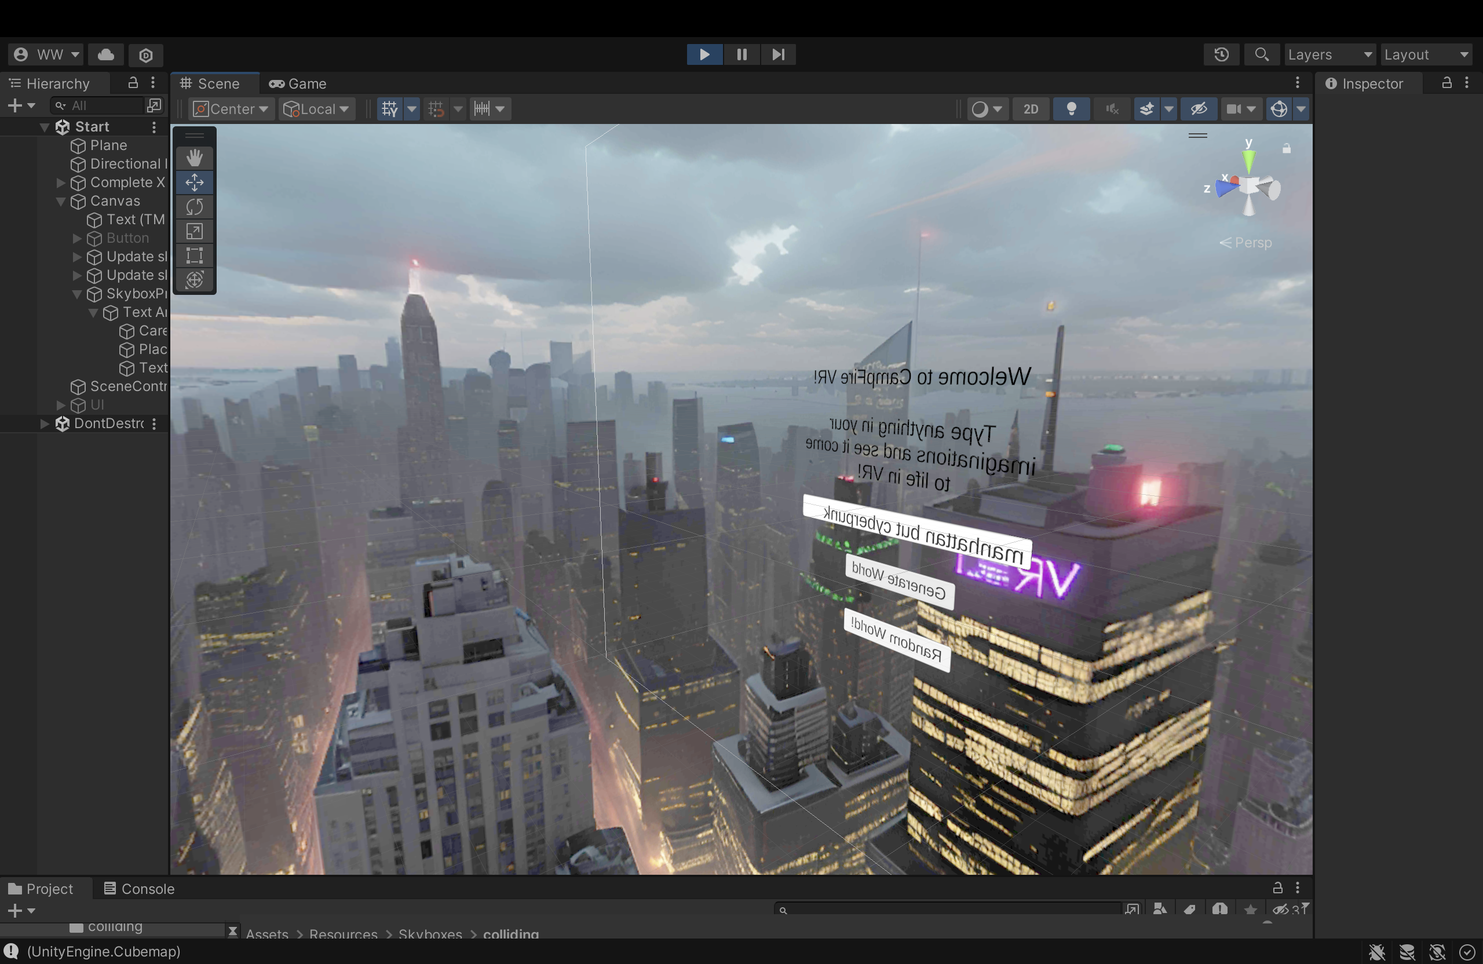
Task: Collapse the Canvas hierarchy item
Action: coord(61,201)
